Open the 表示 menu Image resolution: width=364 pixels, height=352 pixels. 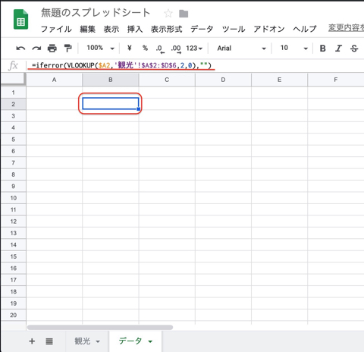[111, 29]
